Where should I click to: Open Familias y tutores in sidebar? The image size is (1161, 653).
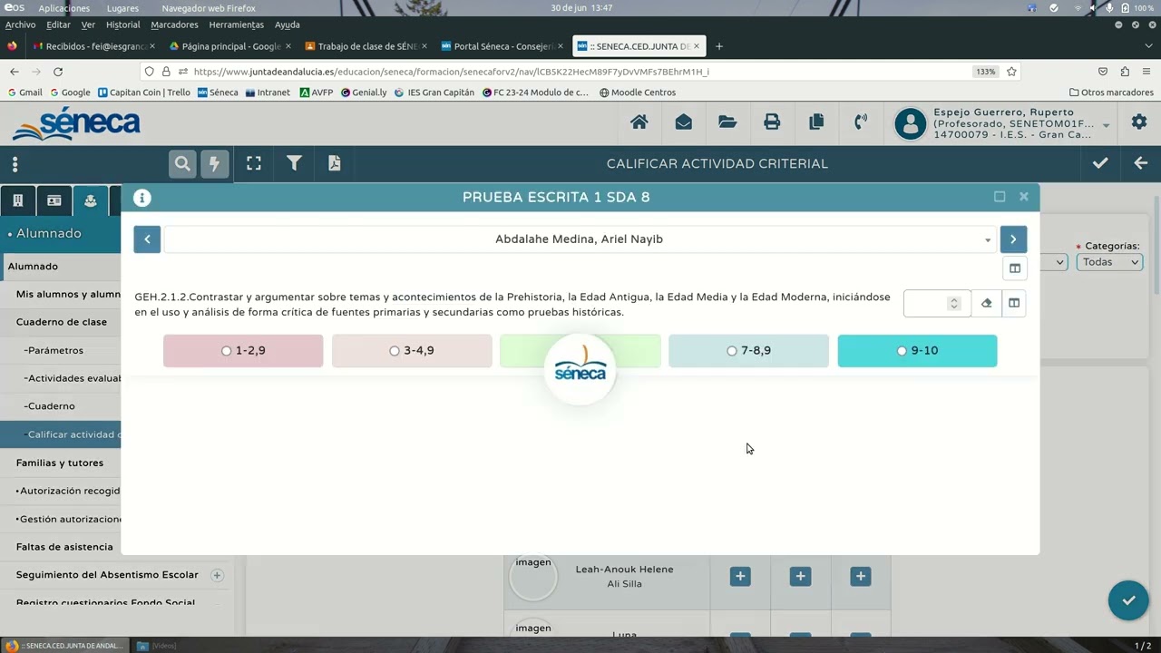(x=60, y=463)
